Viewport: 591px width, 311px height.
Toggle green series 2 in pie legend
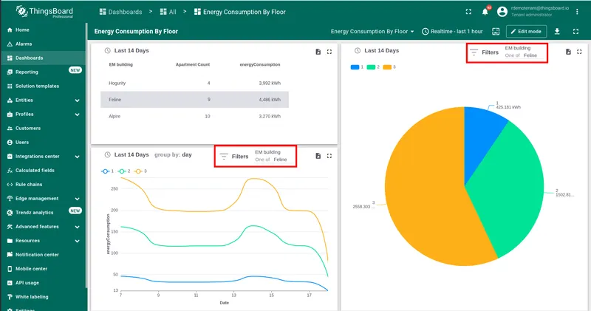[373, 67]
